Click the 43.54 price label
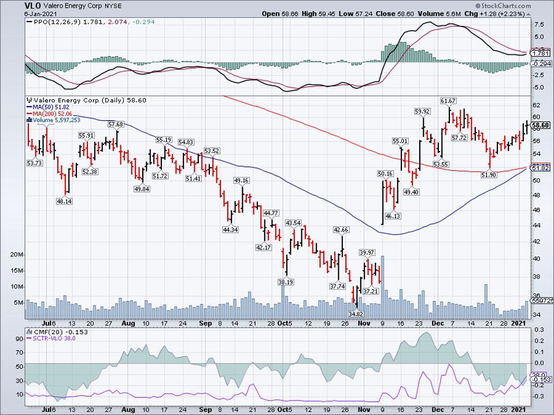554x415 pixels. tap(293, 223)
